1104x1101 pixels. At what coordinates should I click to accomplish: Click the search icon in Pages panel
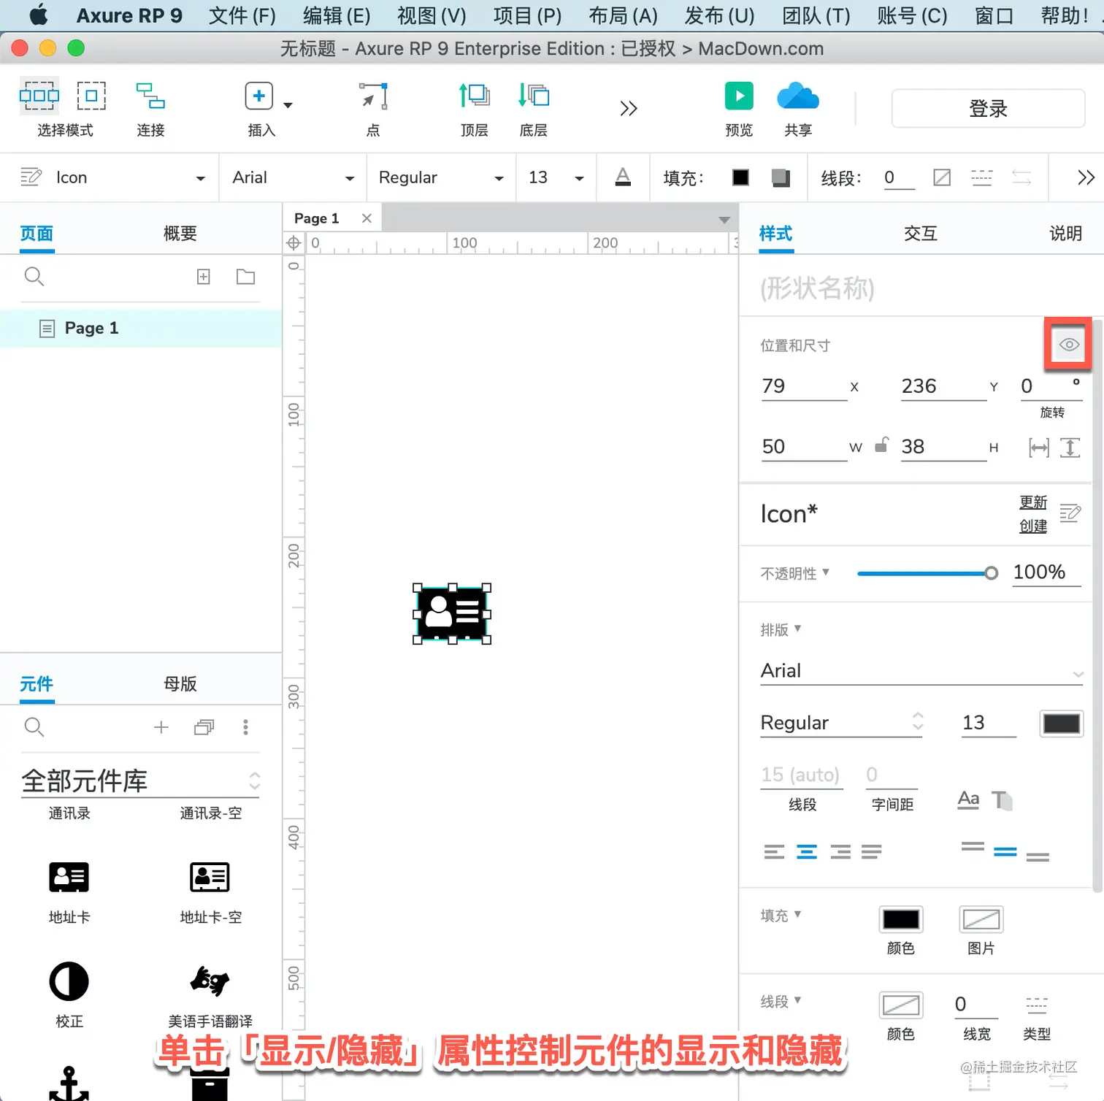(x=34, y=276)
